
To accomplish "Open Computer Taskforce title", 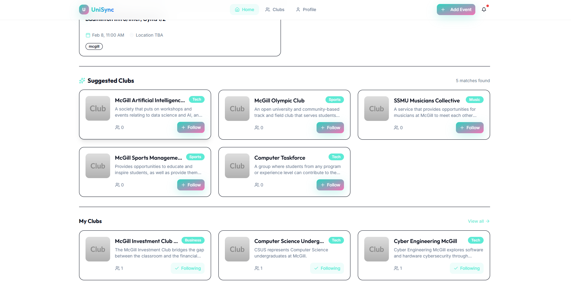I will click(280, 158).
